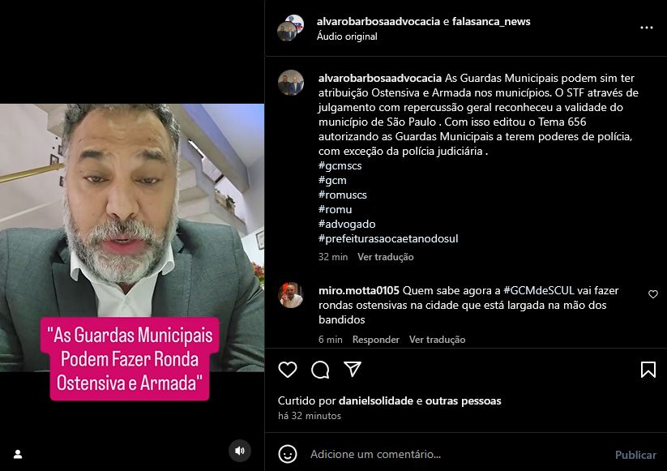Mute the video with the speaker icon
Image resolution: width=667 pixels, height=471 pixels.
coord(240,451)
